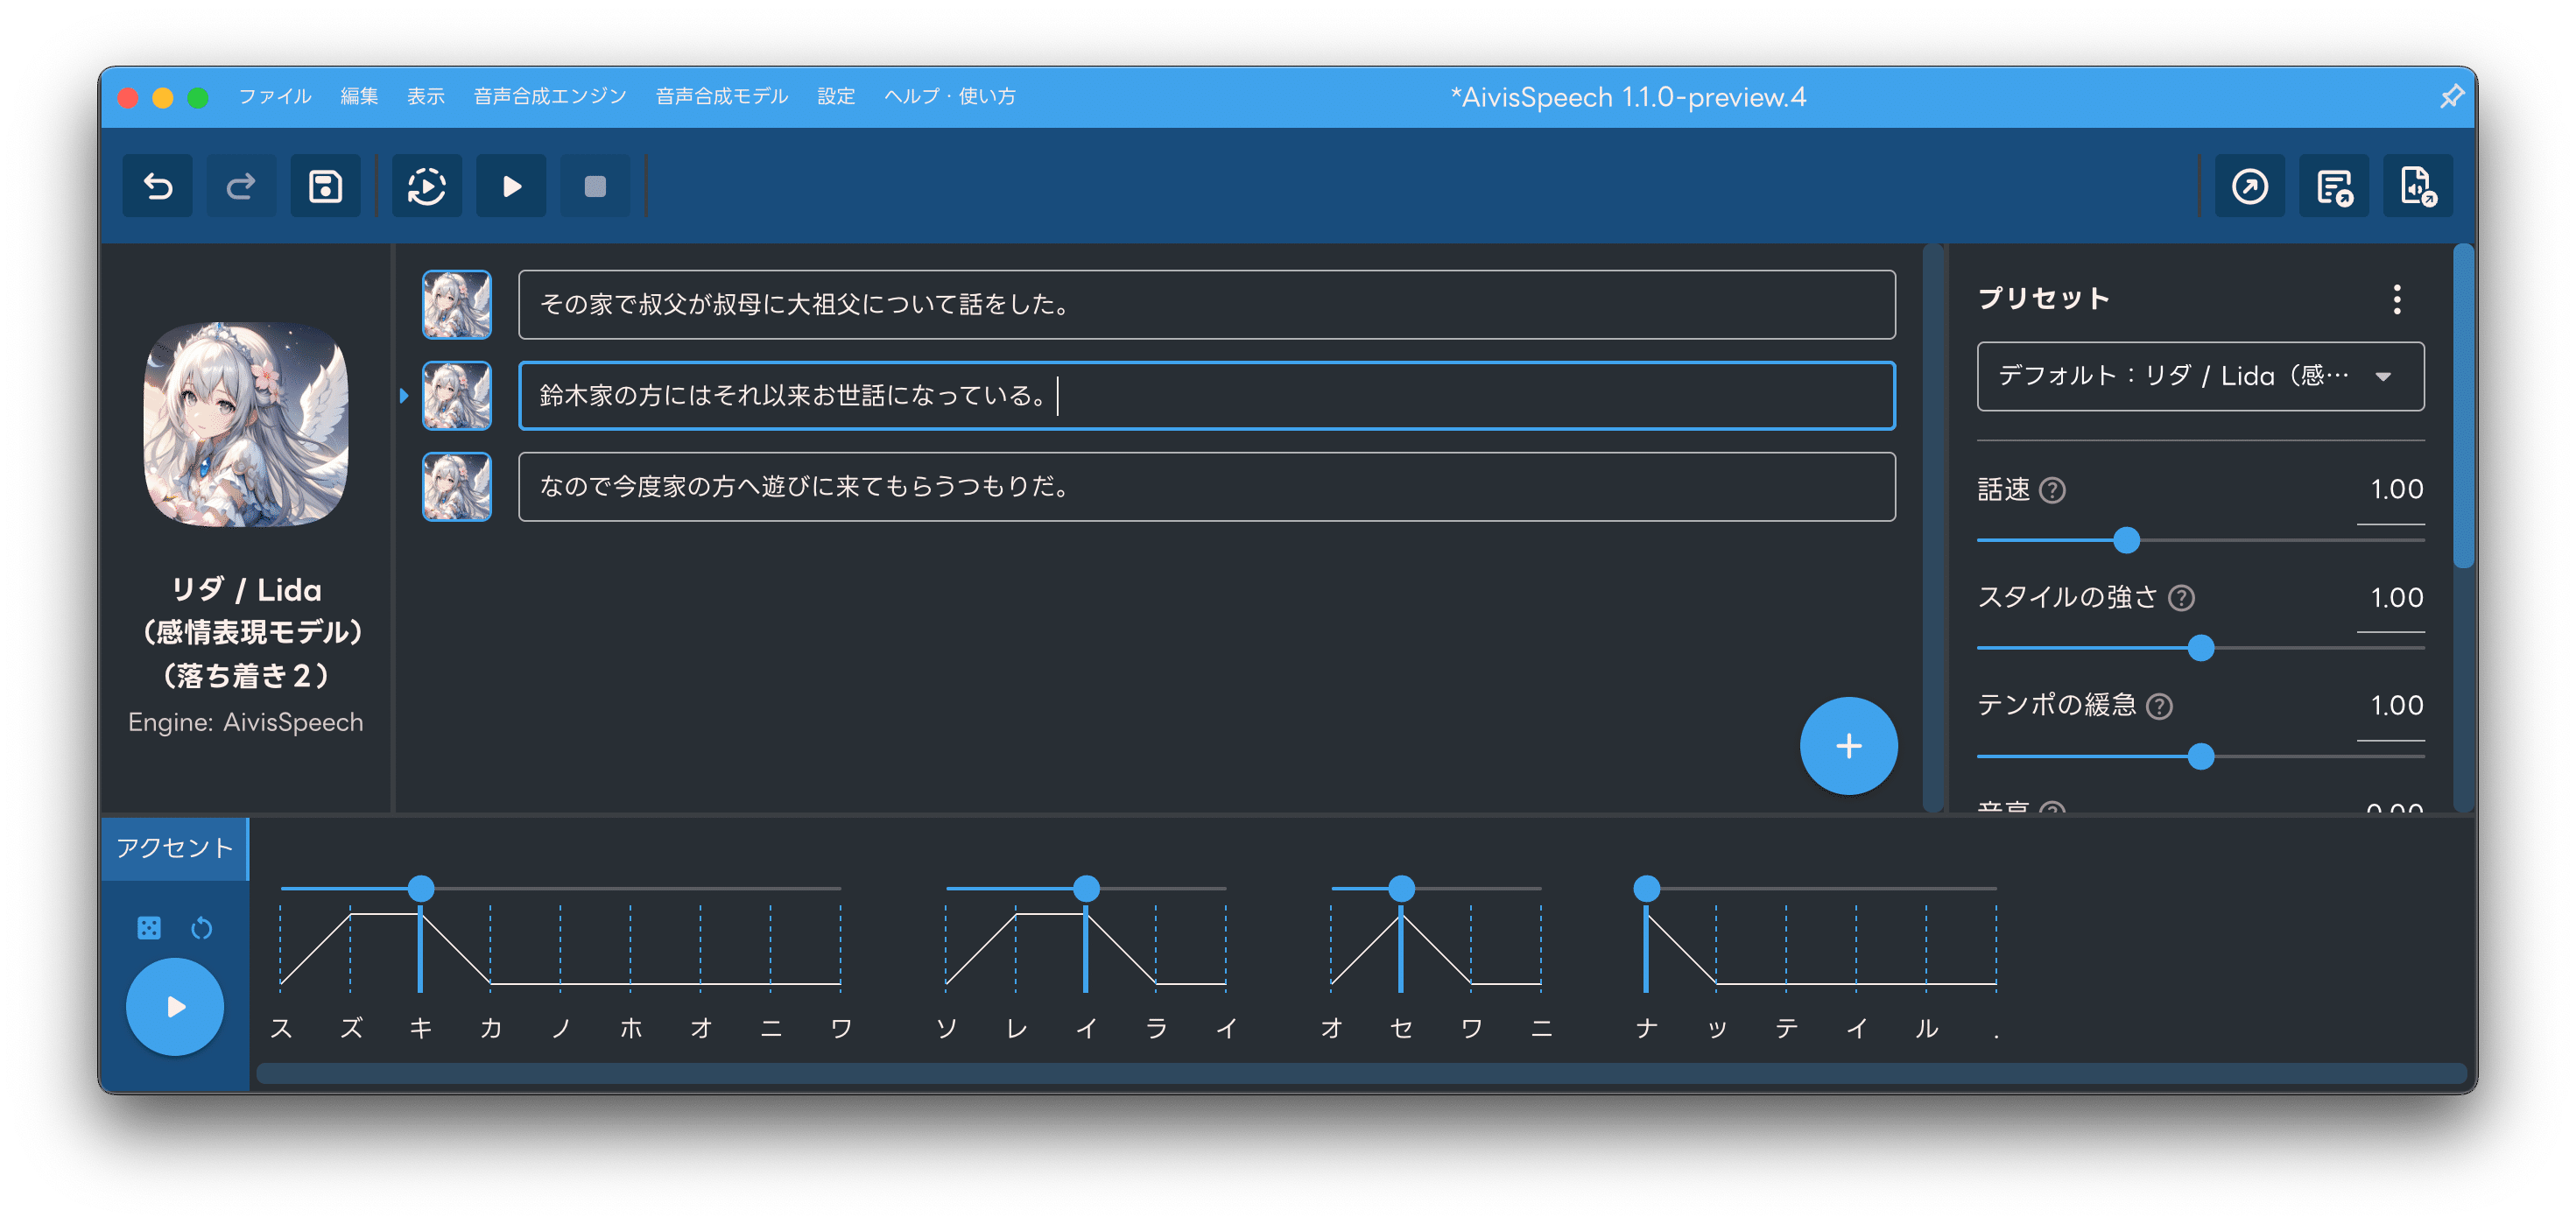Save the current project
Image resolution: width=2576 pixels, height=1224 pixels.
coord(325,185)
